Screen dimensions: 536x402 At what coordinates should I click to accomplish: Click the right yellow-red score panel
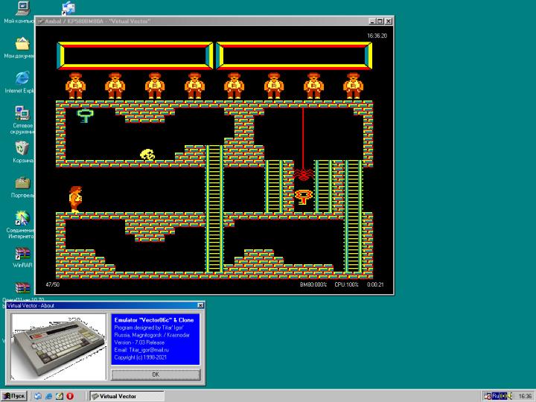pyautogui.click(x=294, y=56)
